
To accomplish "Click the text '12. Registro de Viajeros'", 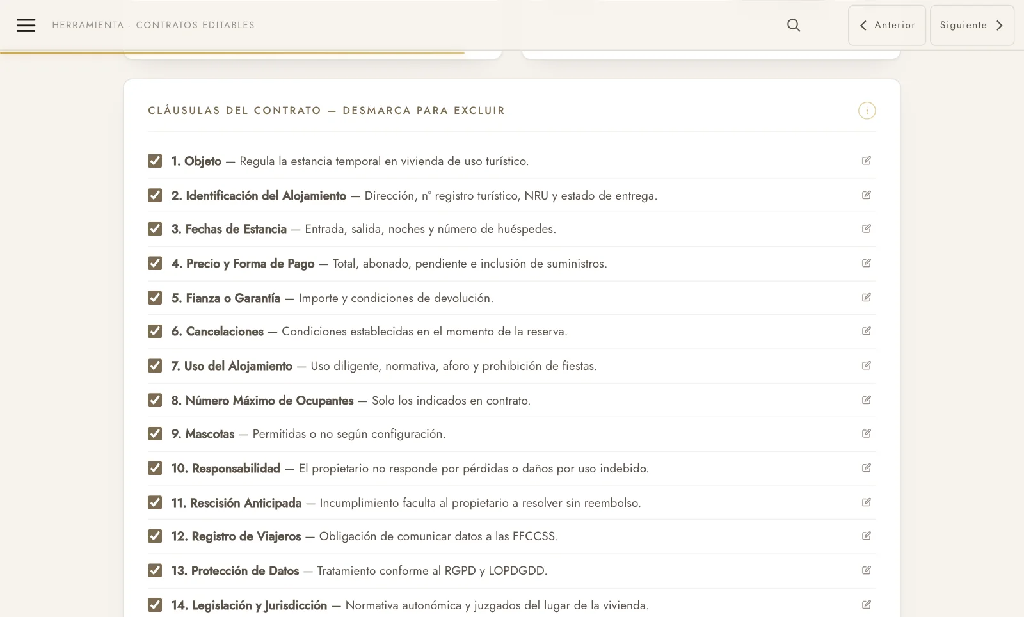I will (x=236, y=536).
